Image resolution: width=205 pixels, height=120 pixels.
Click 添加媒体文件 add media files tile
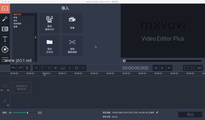pos(49,23)
